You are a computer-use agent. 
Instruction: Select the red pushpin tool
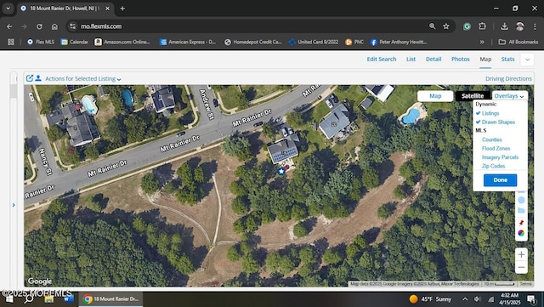click(x=521, y=222)
